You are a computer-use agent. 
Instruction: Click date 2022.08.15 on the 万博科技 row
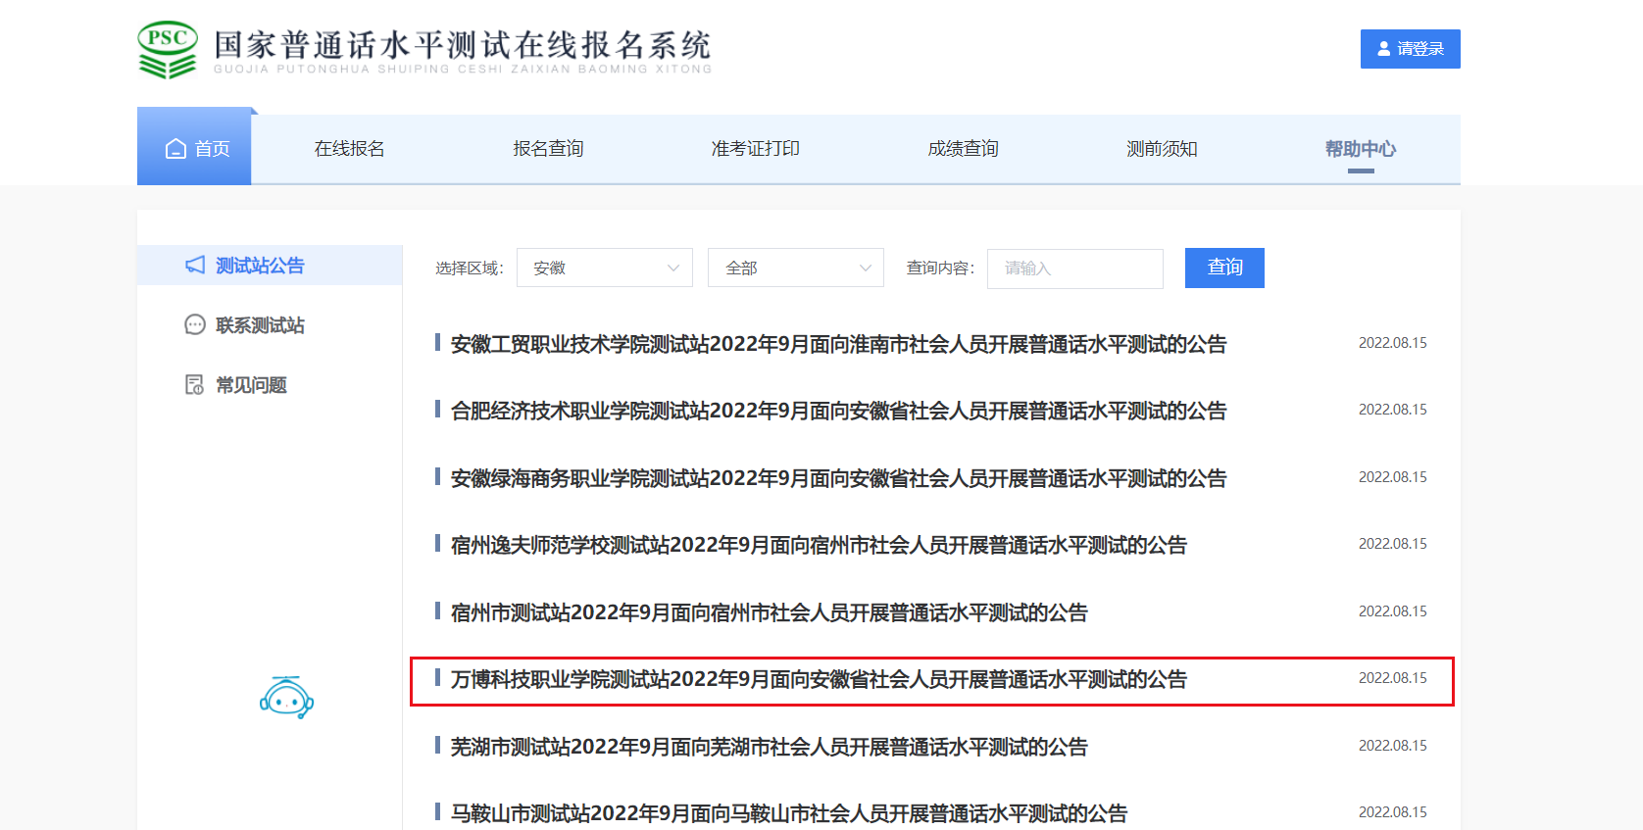1392,678
